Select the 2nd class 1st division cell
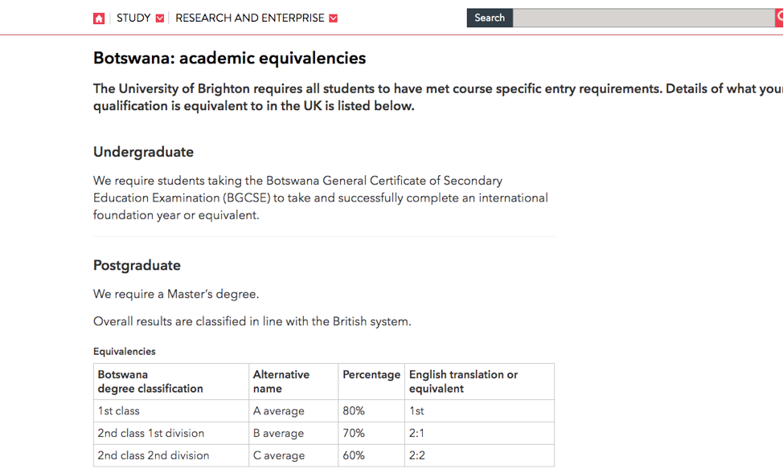This screenshot has width=783, height=473. click(151, 433)
